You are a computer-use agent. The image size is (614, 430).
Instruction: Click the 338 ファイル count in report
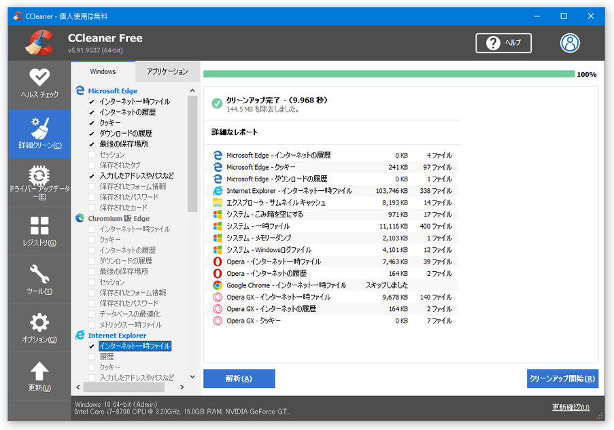[x=436, y=191]
